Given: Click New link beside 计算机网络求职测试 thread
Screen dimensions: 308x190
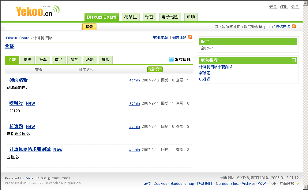Looking at the screenshot, I should (x=58, y=149).
